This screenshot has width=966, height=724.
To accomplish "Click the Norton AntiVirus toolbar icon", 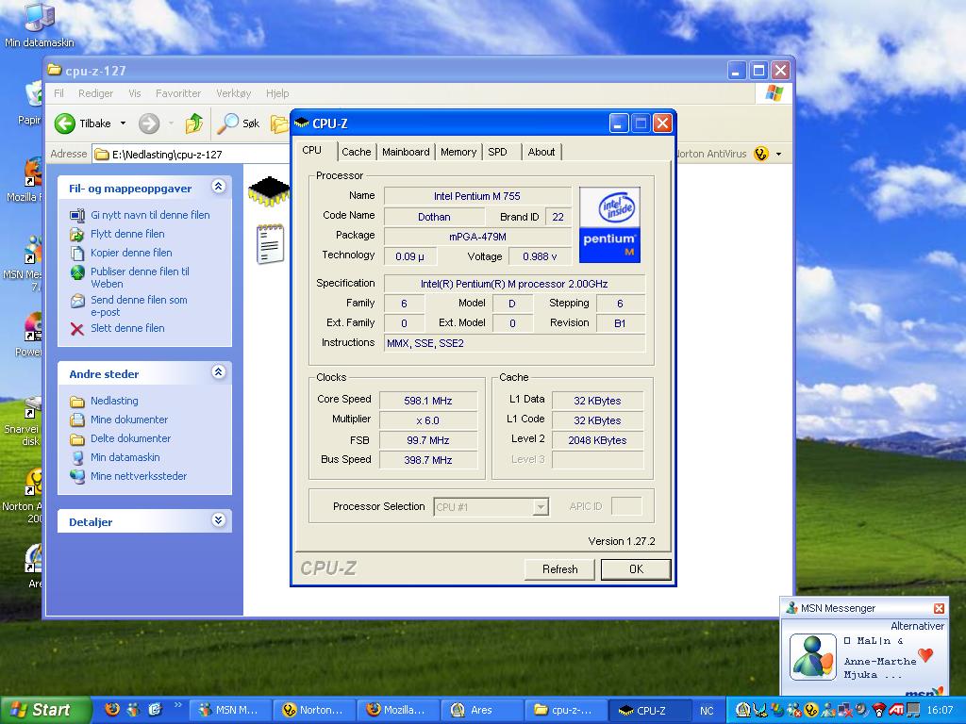I will (x=761, y=154).
